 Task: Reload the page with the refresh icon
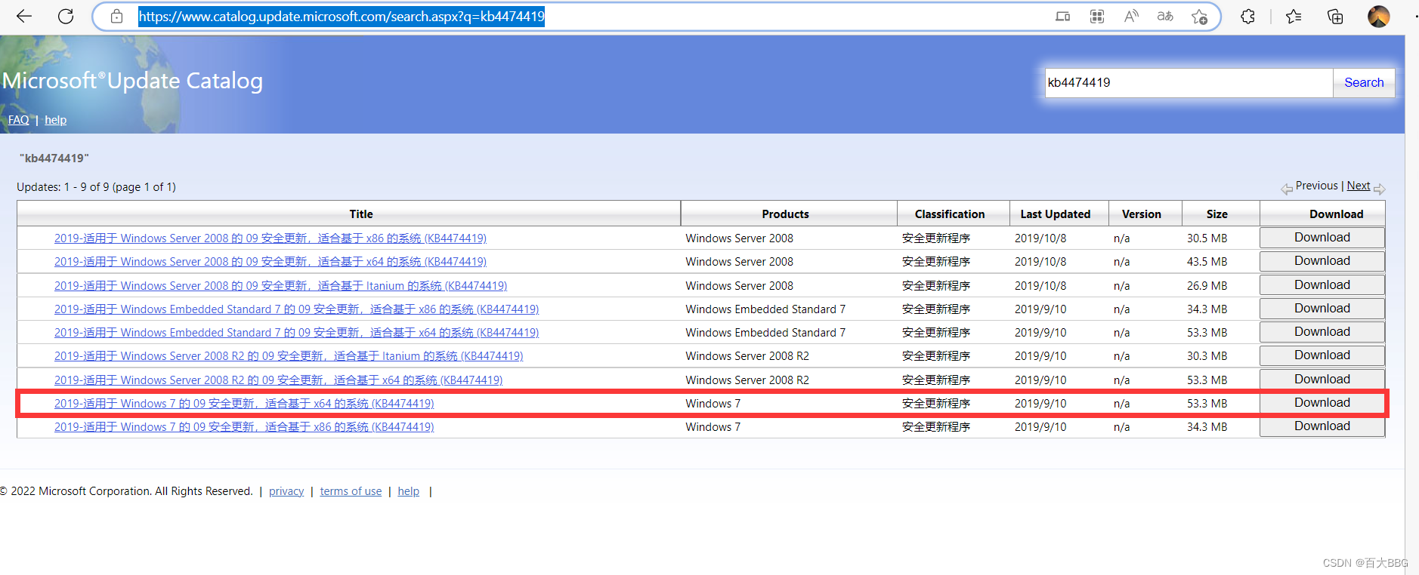pos(66,16)
